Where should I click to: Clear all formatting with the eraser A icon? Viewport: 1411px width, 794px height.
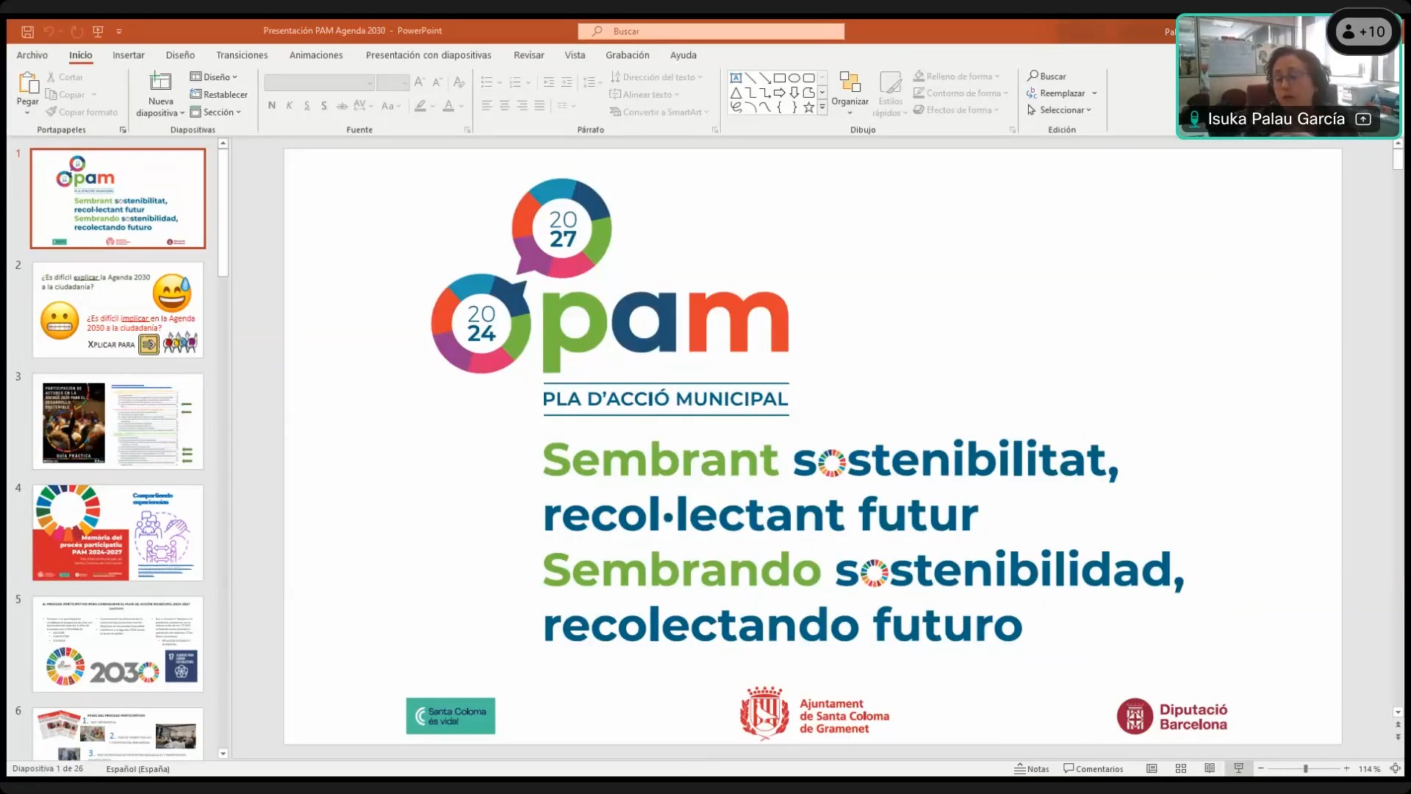click(x=459, y=82)
